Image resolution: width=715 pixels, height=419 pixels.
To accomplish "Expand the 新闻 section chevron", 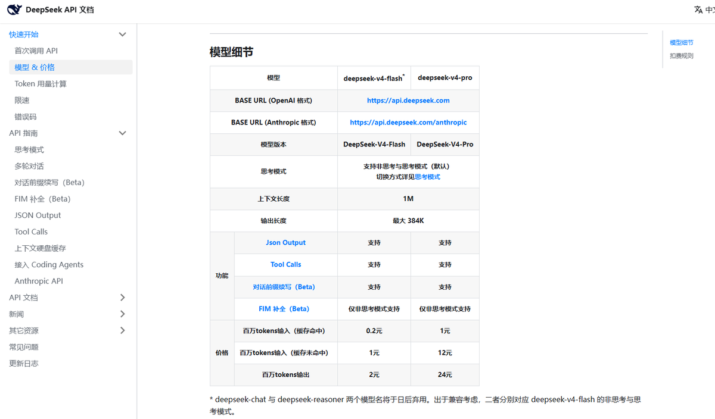I will pyautogui.click(x=122, y=314).
